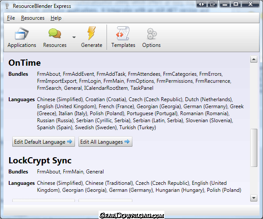Click the Languages label under LockCrypt Sync
This screenshot has height=219, width=263.
[21, 183]
